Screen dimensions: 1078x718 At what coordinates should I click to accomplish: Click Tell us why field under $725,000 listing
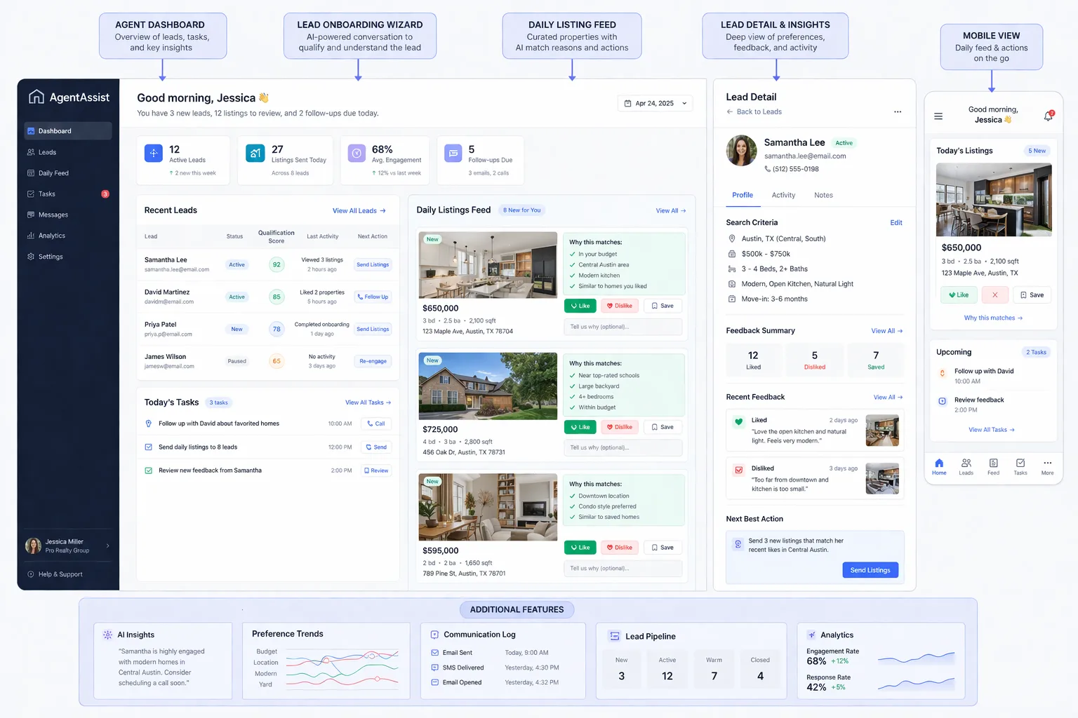pyautogui.click(x=623, y=447)
